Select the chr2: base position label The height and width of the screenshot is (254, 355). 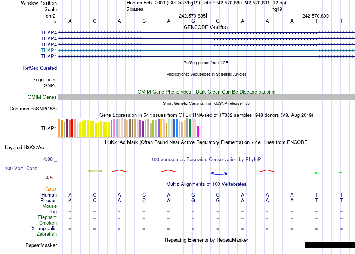pos(51,16)
